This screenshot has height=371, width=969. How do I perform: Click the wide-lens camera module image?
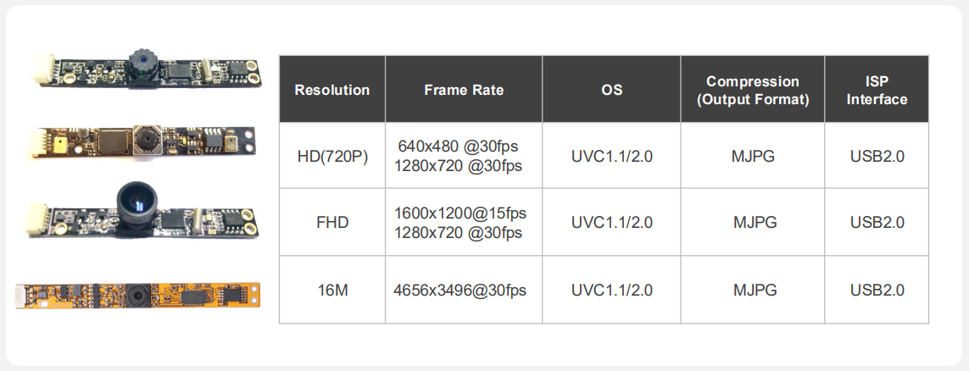pyautogui.click(x=142, y=212)
